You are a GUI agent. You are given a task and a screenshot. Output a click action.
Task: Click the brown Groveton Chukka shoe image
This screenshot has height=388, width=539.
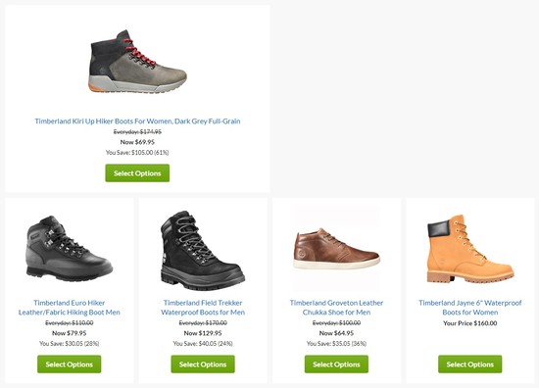point(336,248)
